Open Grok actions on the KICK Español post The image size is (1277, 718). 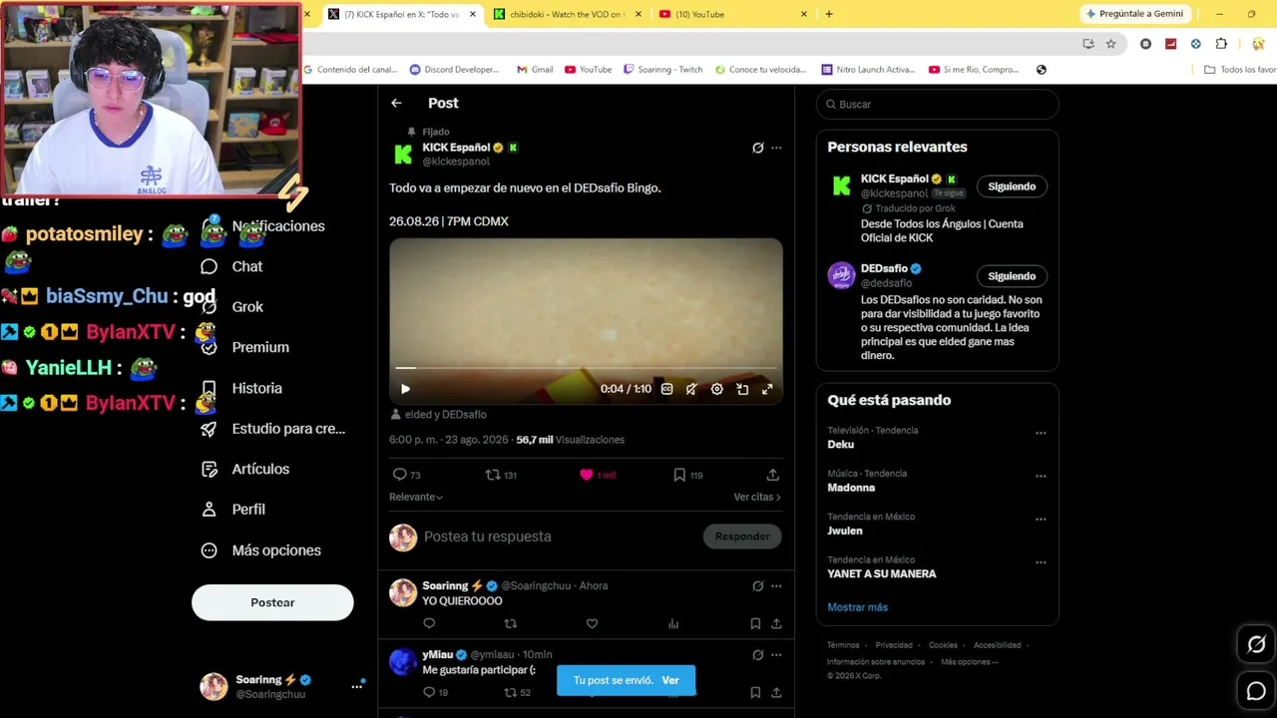tap(758, 148)
